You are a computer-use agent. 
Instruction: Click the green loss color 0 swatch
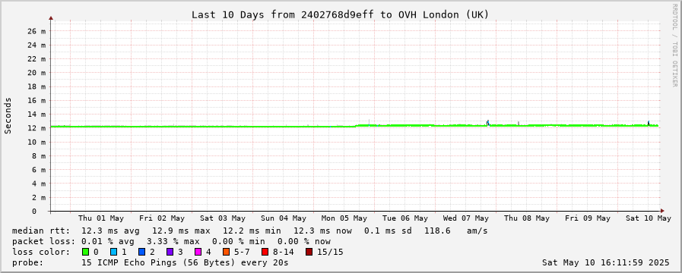[85, 252]
